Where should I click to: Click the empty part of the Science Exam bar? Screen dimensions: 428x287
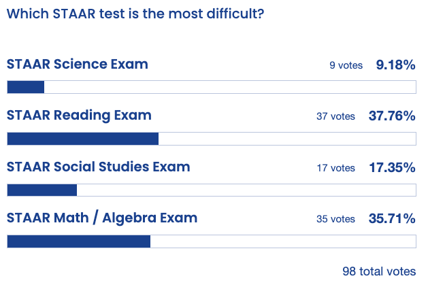(x=230, y=87)
